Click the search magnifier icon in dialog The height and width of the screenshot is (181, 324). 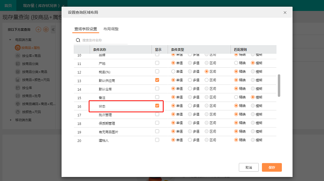(78, 40)
